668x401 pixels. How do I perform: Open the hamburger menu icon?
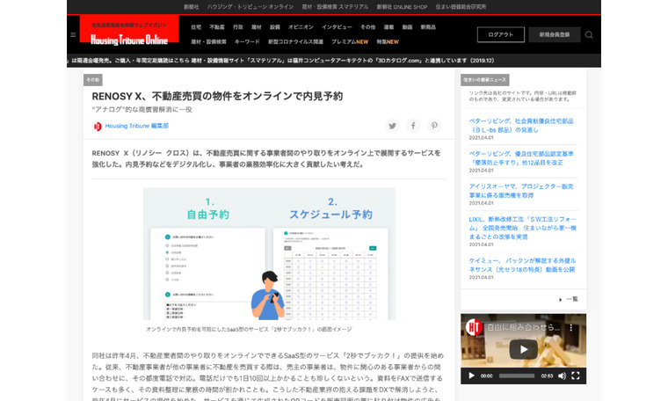pyautogui.click(x=73, y=35)
